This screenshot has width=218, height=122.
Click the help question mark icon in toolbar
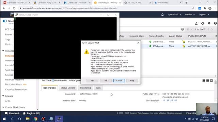click(215, 23)
